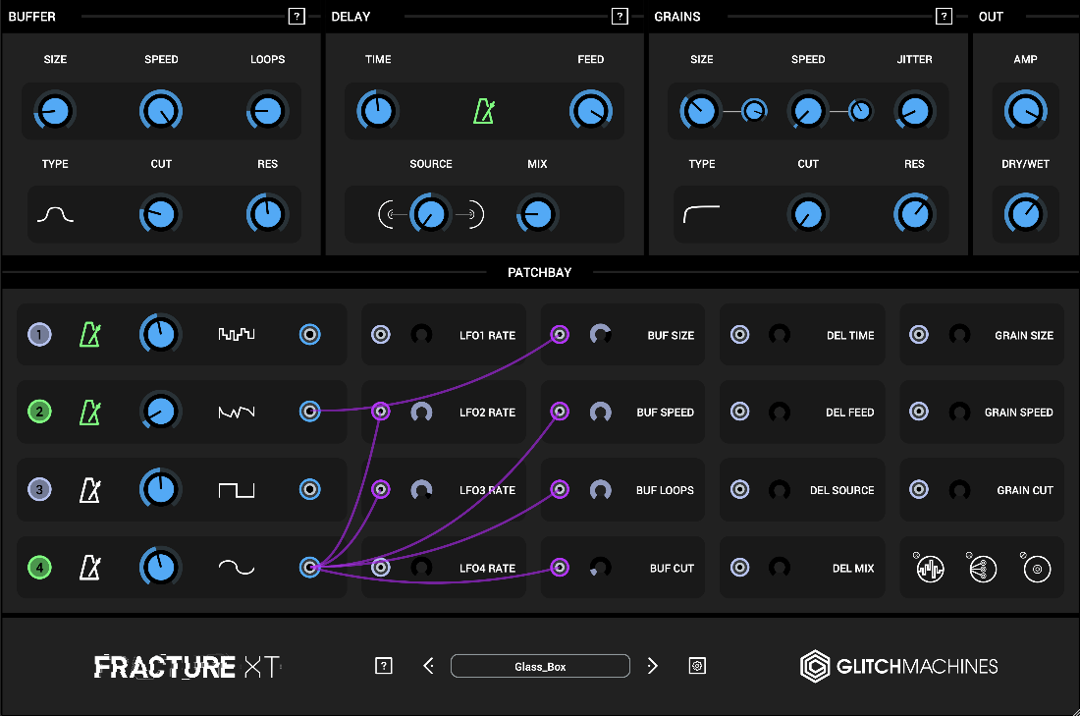Open the settings gear beside the preset name

pyautogui.click(x=697, y=666)
